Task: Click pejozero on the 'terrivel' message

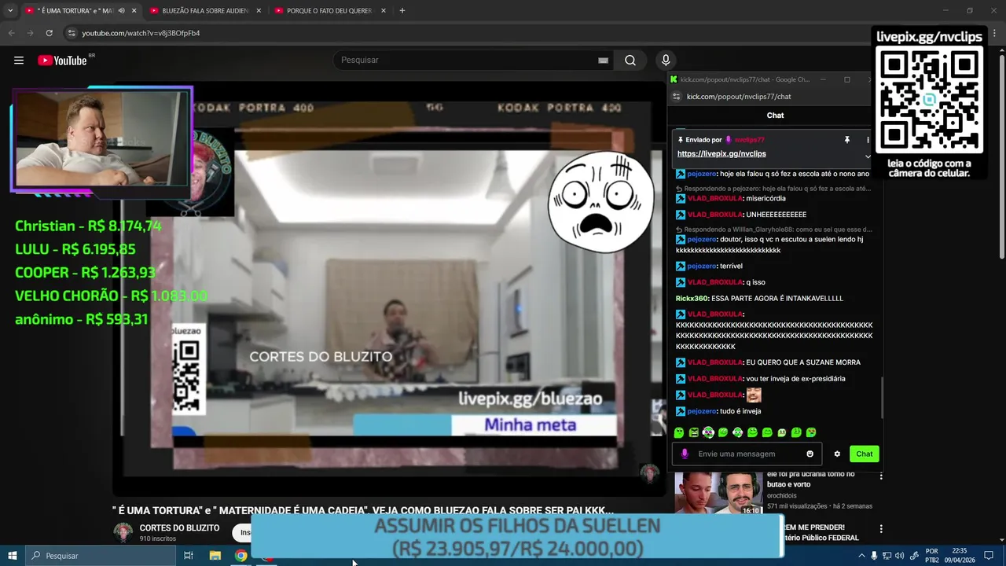Action: (701, 266)
